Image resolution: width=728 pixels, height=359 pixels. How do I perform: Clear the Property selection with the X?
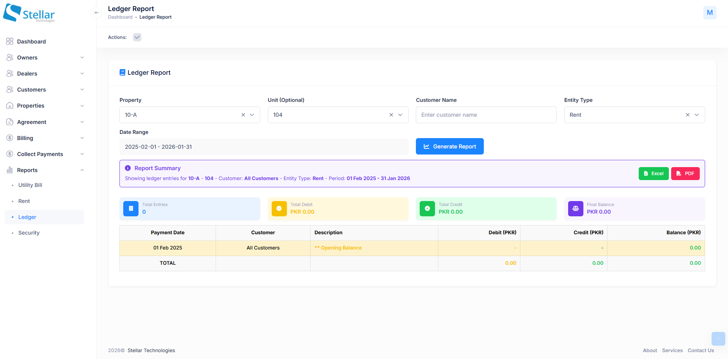(243, 114)
